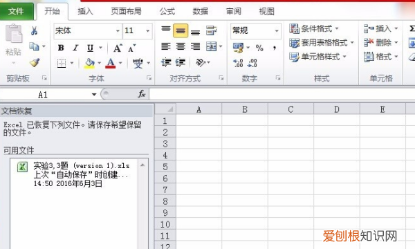Toggle bold formatting
Screen dimensions: 415x249
(61, 48)
